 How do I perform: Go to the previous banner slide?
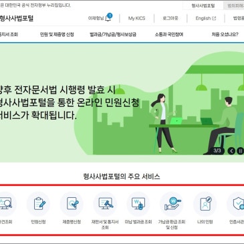pyautogui.click(x=231, y=151)
